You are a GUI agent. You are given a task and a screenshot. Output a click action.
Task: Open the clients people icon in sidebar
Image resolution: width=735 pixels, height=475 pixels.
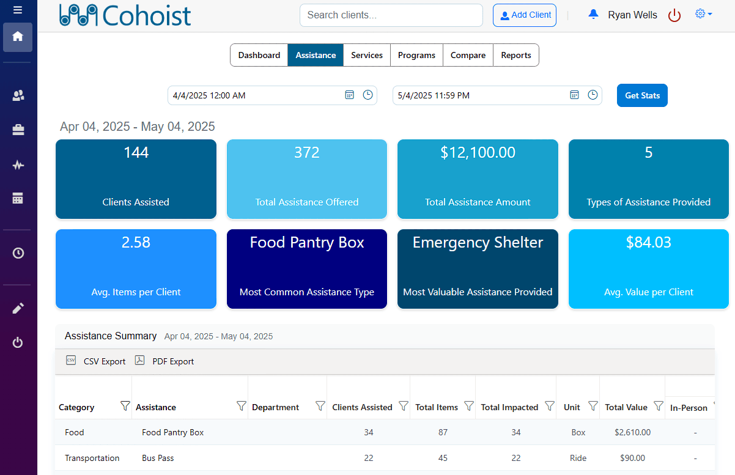click(18, 95)
